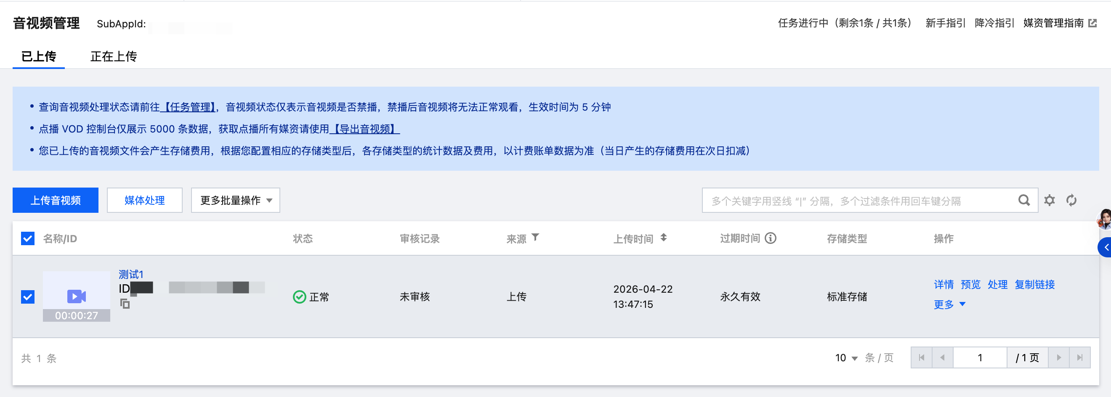Uncheck the 测试1 row checkbox
This screenshot has height=397, width=1111.
point(28,296)
